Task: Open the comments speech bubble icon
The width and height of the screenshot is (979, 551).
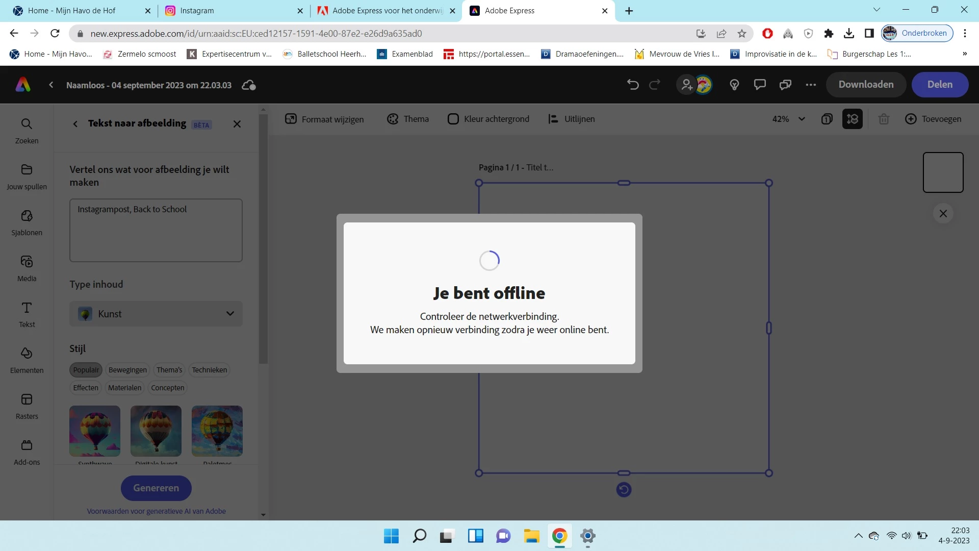Action: 760,85
